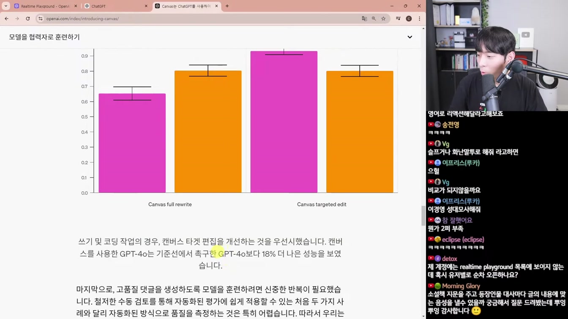Click chat message 뭔가 2퍼 부족

pyautogui.click(x=445, y=228)
